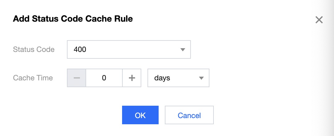Focus the Cache Time number field
334x136 pixels.
(x=104, y=78)
